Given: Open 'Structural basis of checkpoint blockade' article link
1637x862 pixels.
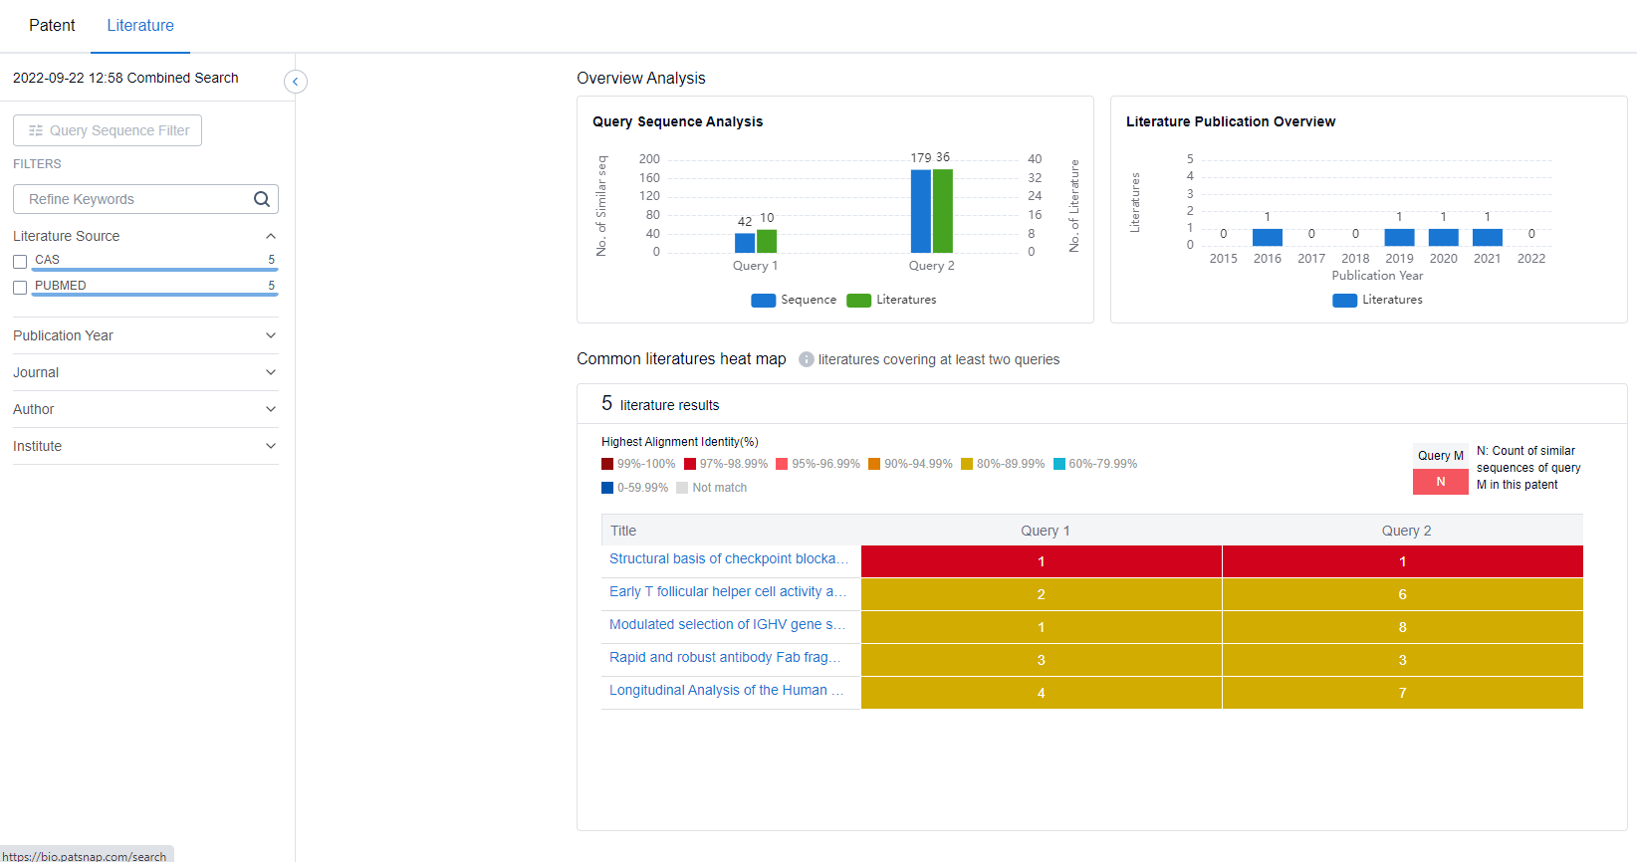Looking at the screenshot, I should [x=728, y=559].
